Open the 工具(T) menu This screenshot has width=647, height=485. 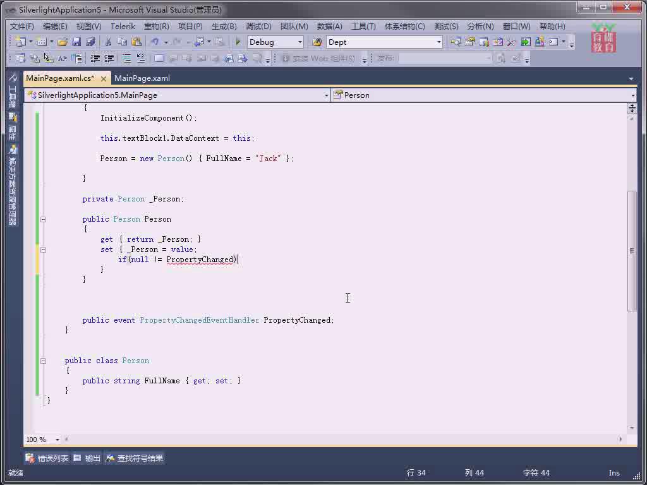[x=363, y=27]
